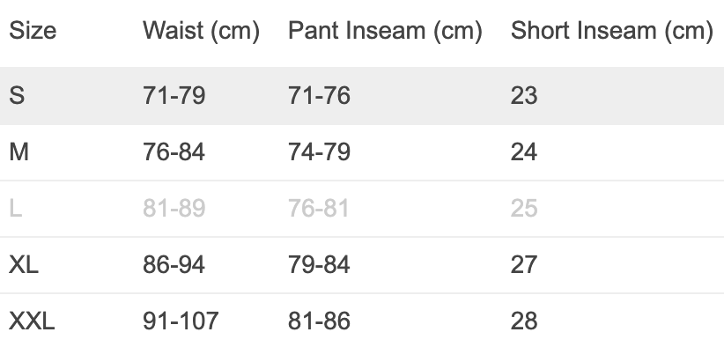This screenshot has width=724, height=347.
Task: Click the Waist (cm) column header
Action: click(202, 31)
